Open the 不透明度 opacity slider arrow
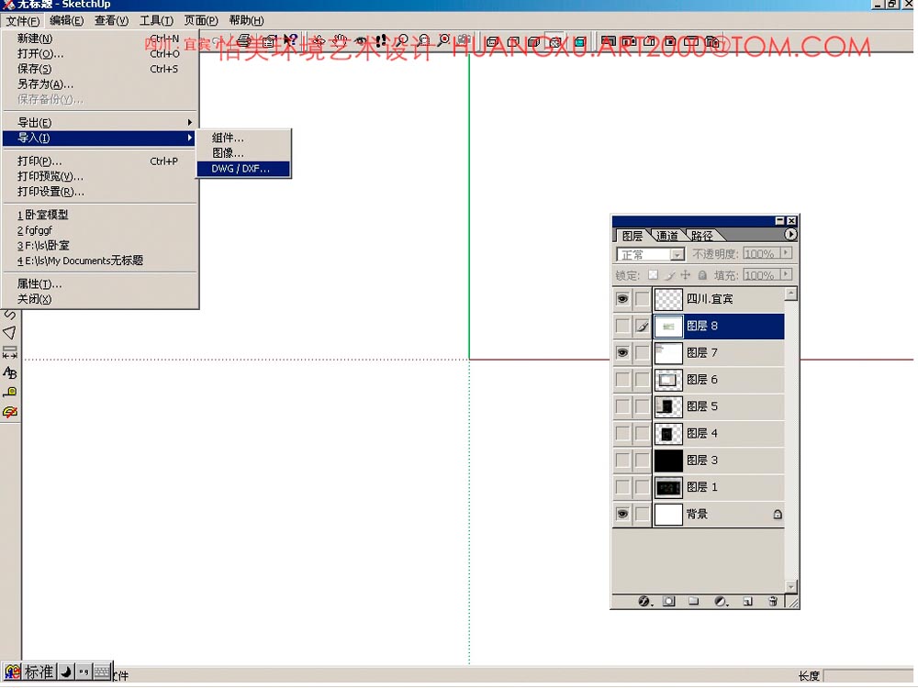 tap(787, 253)
